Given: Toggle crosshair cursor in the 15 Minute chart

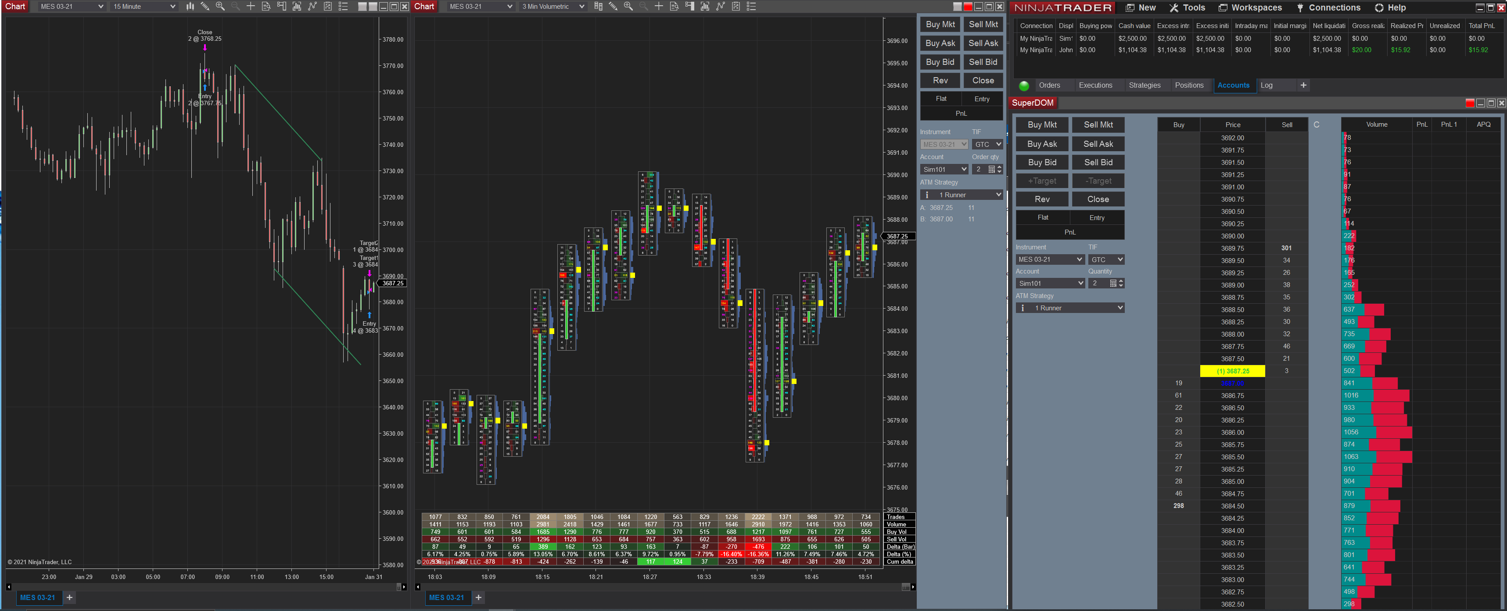Looking at the screenshot, I should click(251, 7).
